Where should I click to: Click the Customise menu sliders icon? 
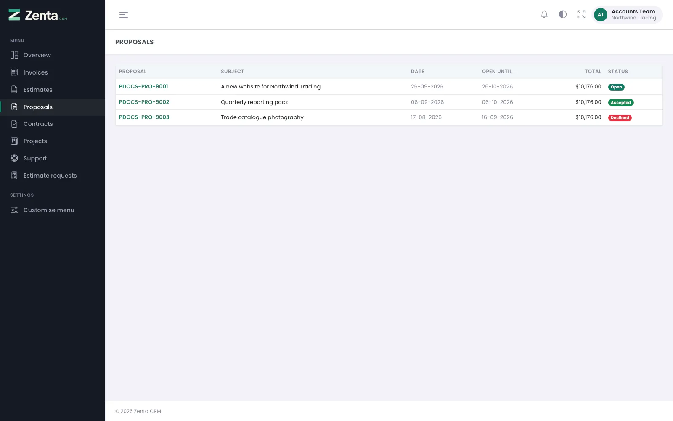click(14, 210)
